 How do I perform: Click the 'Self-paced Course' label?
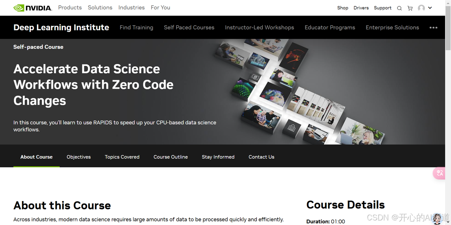pyautogui.click(x=38, y=47)
